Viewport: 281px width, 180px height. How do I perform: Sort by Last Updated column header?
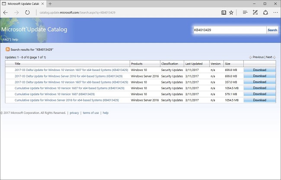194,64
